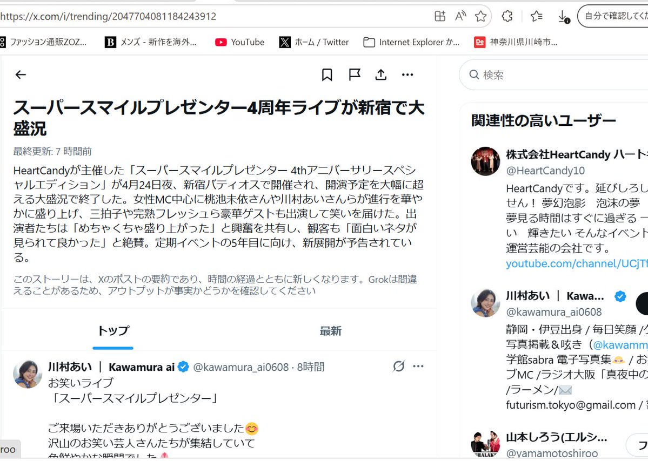The image size is (648, 461).
Task: Open Edge downloads
Action: click(x=563, y=17)
